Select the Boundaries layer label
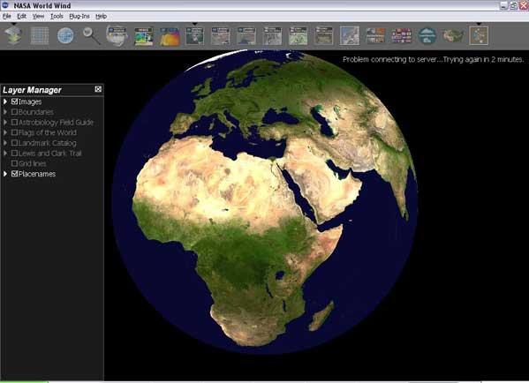The height and width of the screenshot is (383, 529). click(x=36, y=112)
